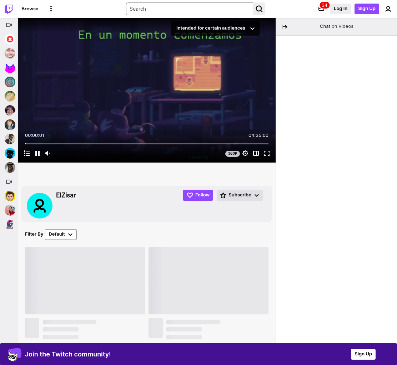Screen dimensions: 397x365
Task: Open the Filter By Default dropdown
Action: tap(61, 234)
